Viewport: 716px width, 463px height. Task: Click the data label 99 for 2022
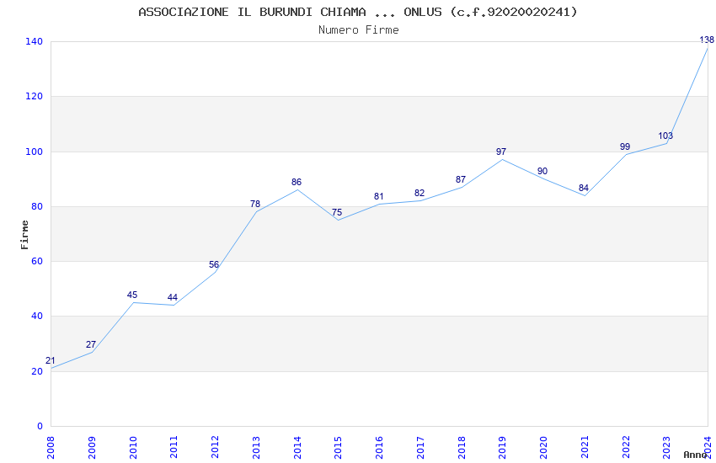625,146
